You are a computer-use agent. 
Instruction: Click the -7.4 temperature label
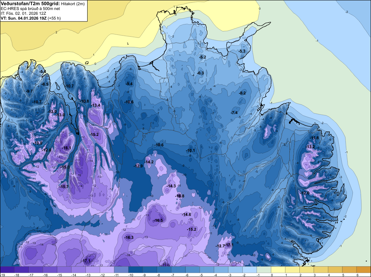pyautogui.click(x=234, y=113)
